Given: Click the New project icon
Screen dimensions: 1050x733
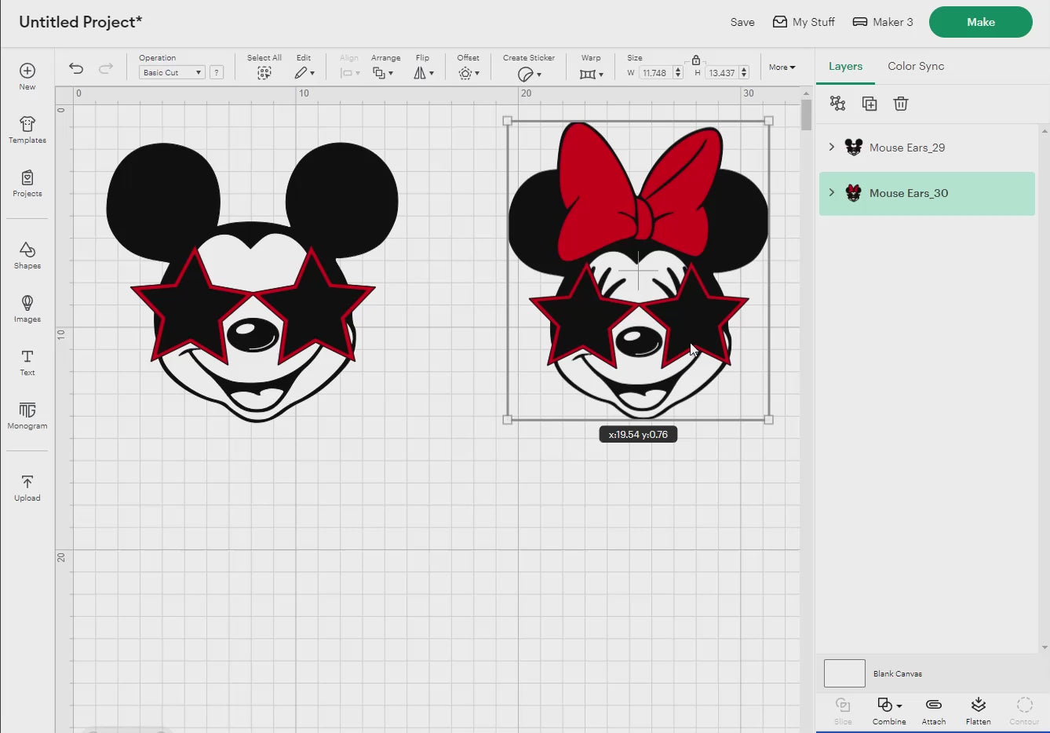Looking at the screenshot, I should [x=27, y=76].
